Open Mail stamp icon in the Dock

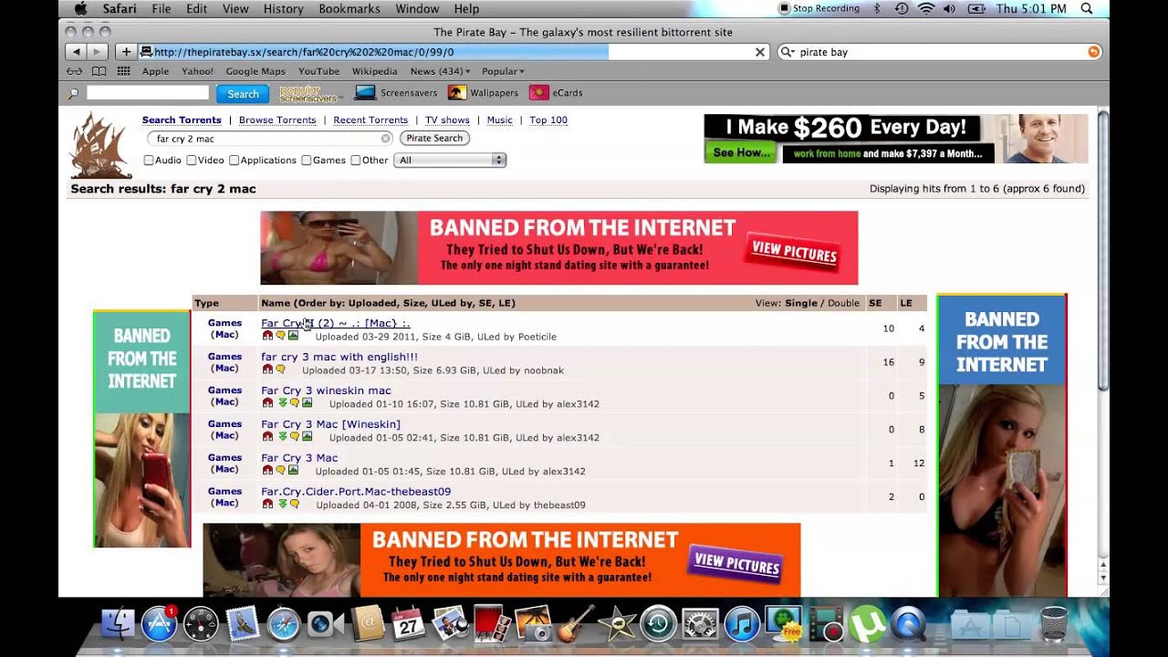[x=243, y=625]
